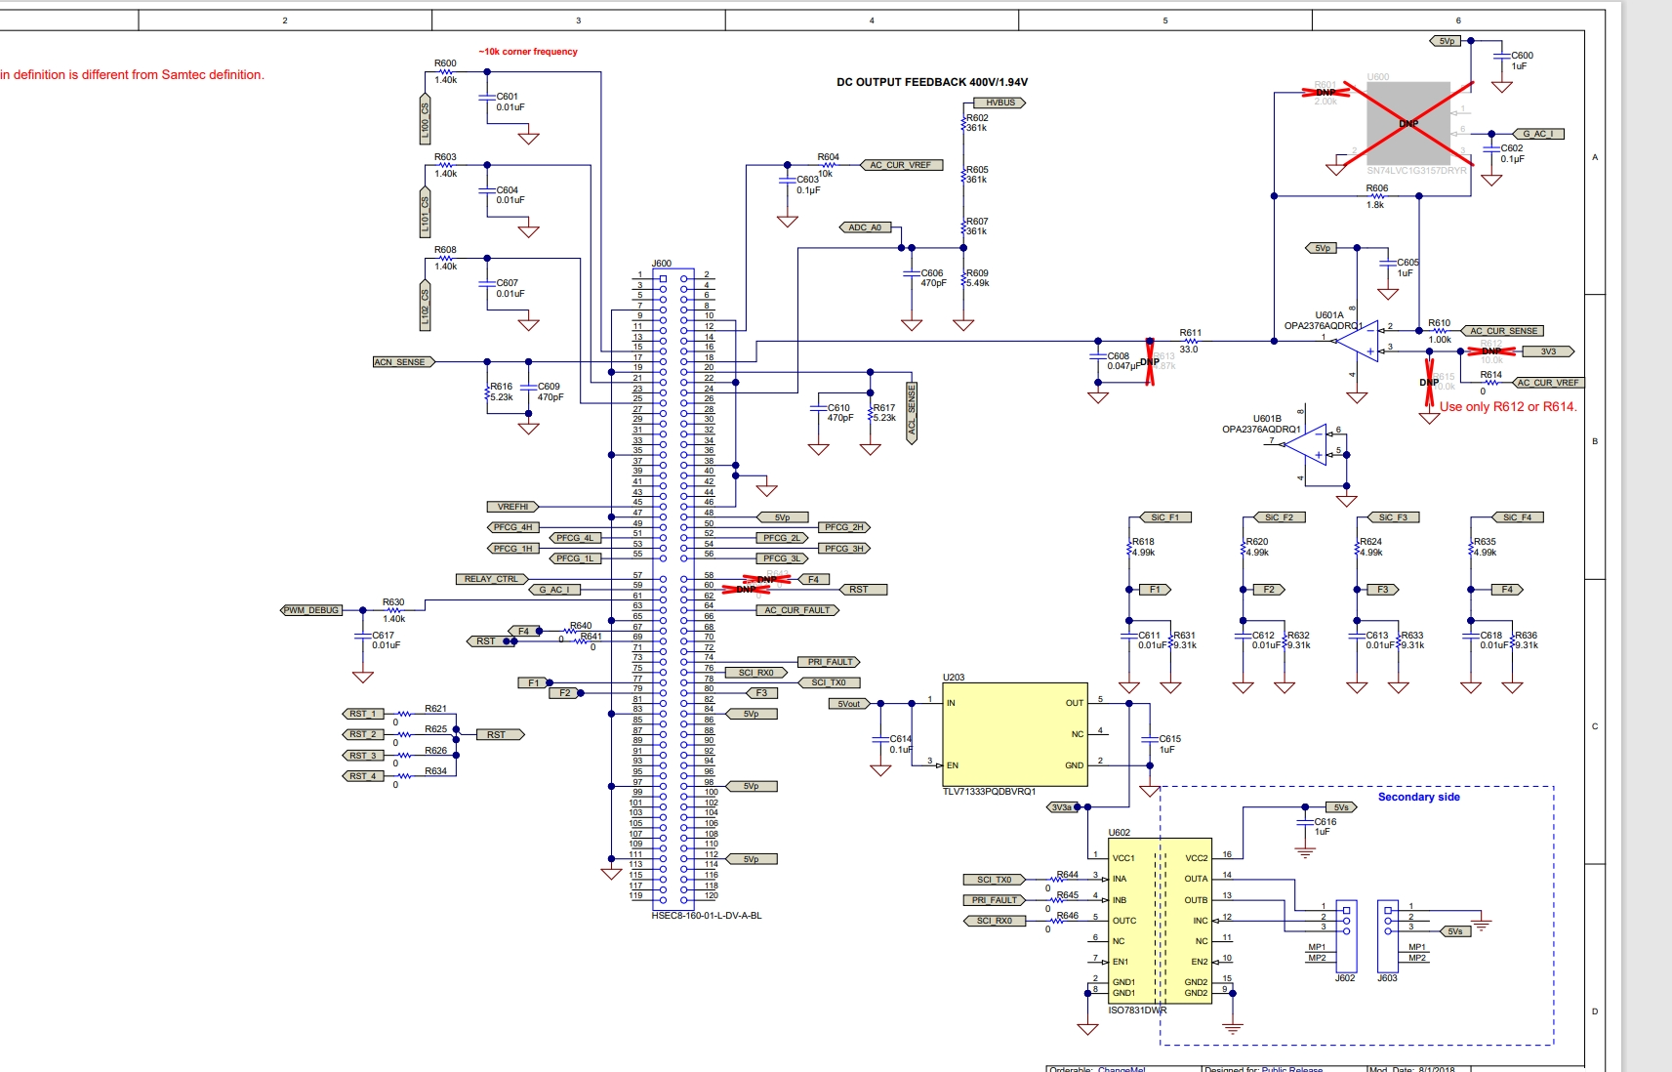Select the R600 1.40k resistor symbol
This screenshot has width=1672, height=1072.
446,71
